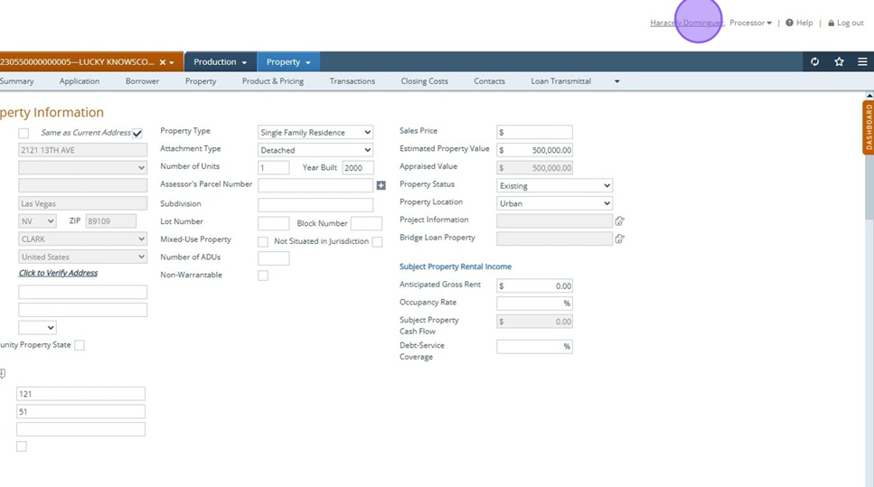The image size is (874, 487).
Task: Click the refresh icon in top bar
Action: (814, 62)
